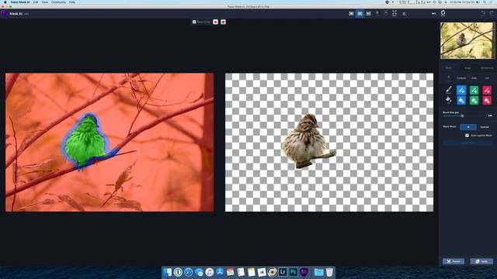Click the redo arrow in top bar
Screen dimensions: 497x279
[492, 13]
